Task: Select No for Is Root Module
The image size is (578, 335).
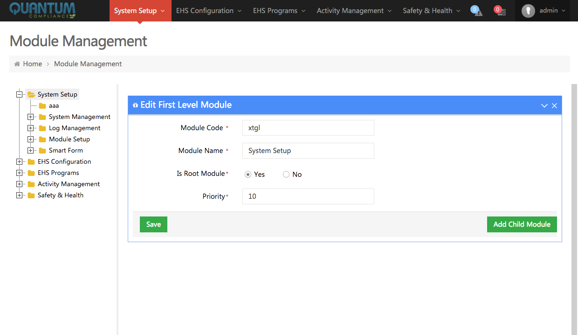Action: [286, 174]
